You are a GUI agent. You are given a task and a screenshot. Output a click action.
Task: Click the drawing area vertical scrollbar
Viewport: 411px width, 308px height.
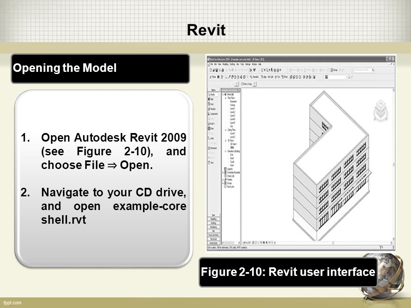pyautogui.click(x=393, y=165)
